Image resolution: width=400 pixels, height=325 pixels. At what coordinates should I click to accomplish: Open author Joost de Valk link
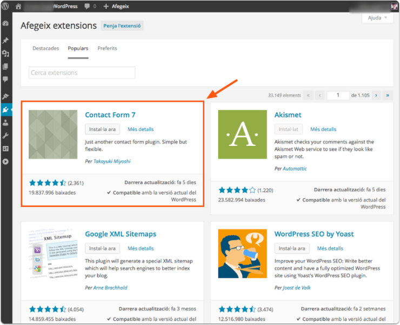(297, 288)
